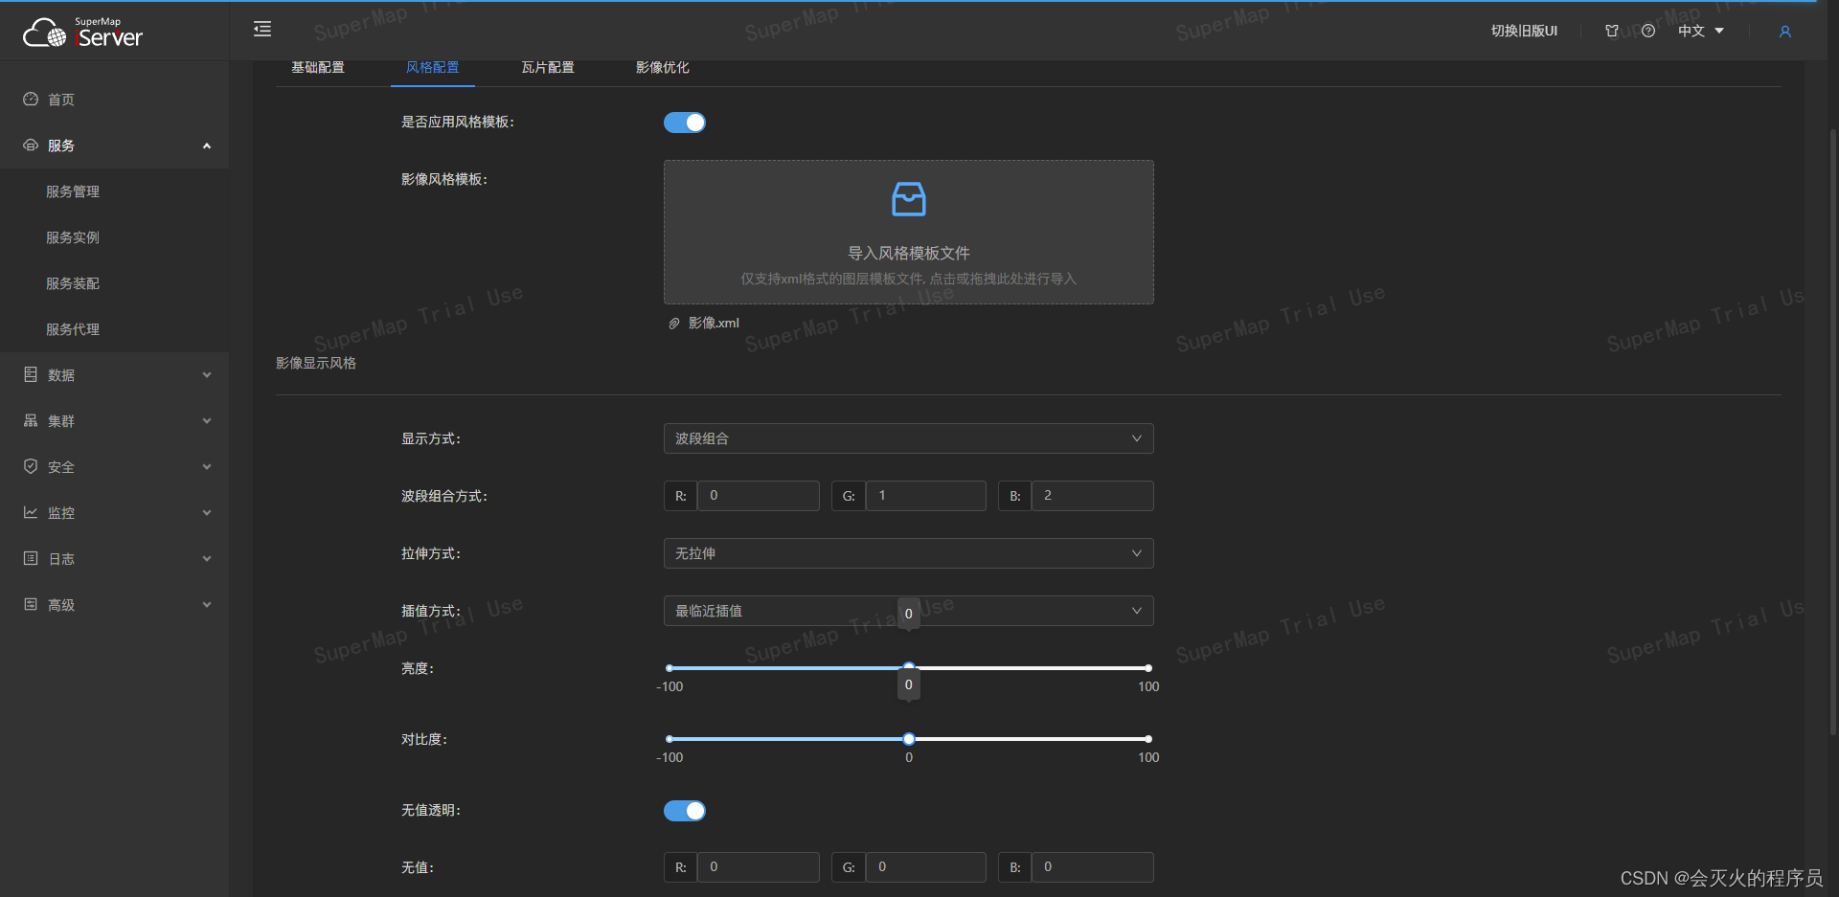
Task: Select the 安全 security shield icon
Action: tap(30, 466)
